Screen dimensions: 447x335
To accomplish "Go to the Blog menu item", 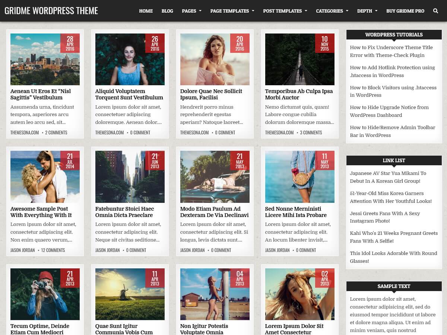I will 167,11.
